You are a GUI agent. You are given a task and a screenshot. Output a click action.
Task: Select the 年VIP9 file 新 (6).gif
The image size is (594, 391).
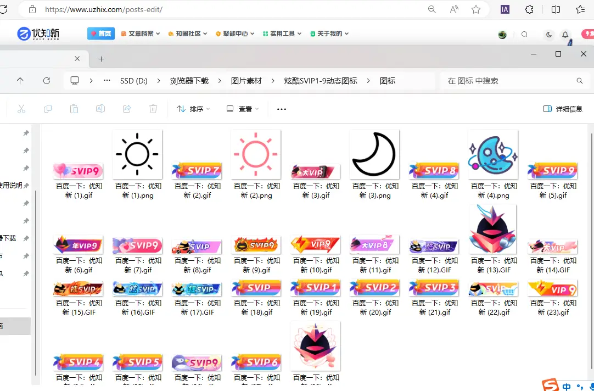(79, 255)
